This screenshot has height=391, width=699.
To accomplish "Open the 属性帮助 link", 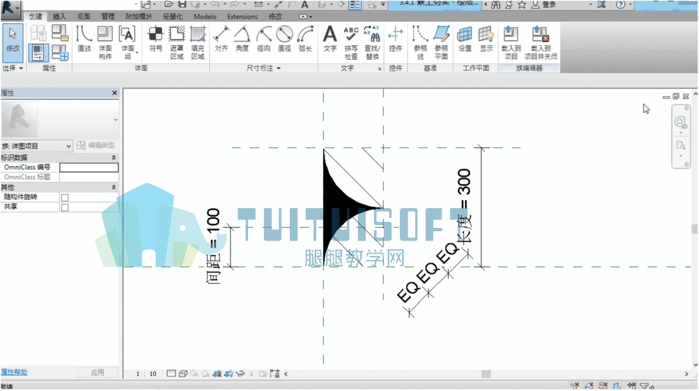I will [14, 372].
